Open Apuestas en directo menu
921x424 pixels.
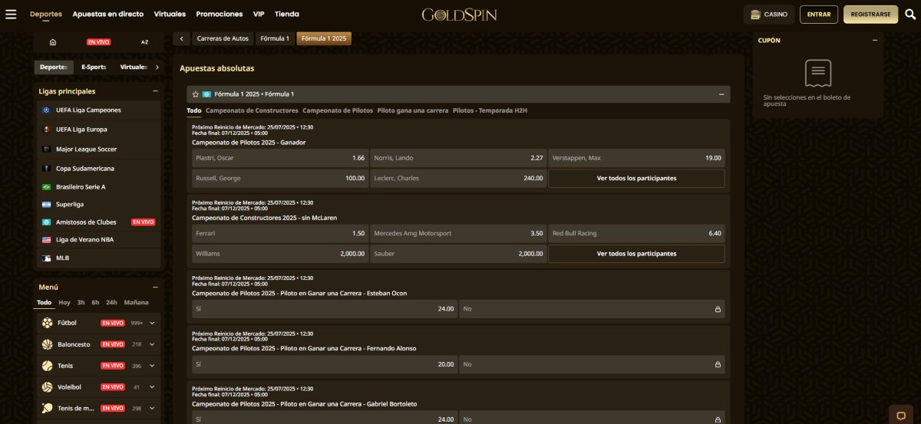108,14
